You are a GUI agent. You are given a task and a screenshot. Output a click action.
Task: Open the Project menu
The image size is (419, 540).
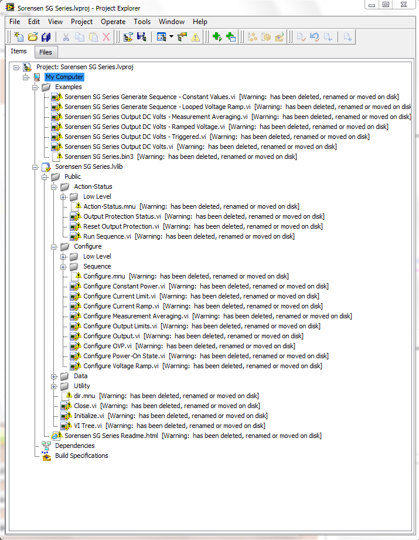(x=81, y=22)
